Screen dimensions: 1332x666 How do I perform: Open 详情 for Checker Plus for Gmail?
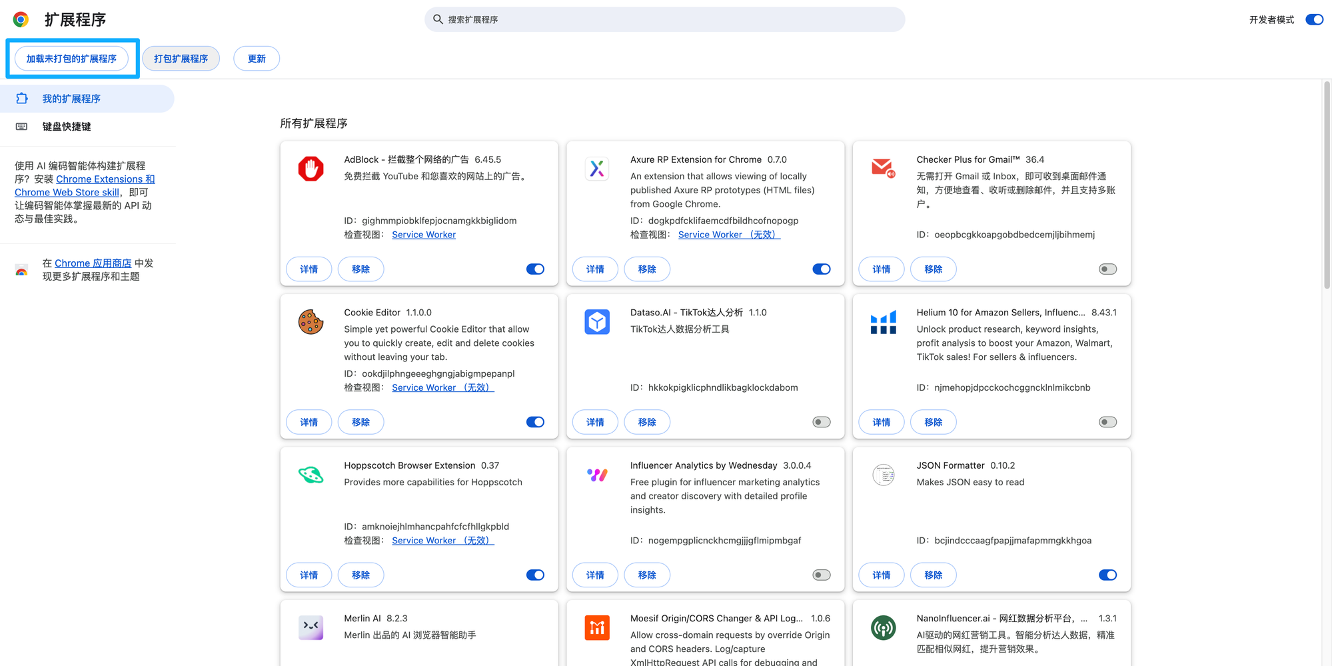click(x=882, y=269)
